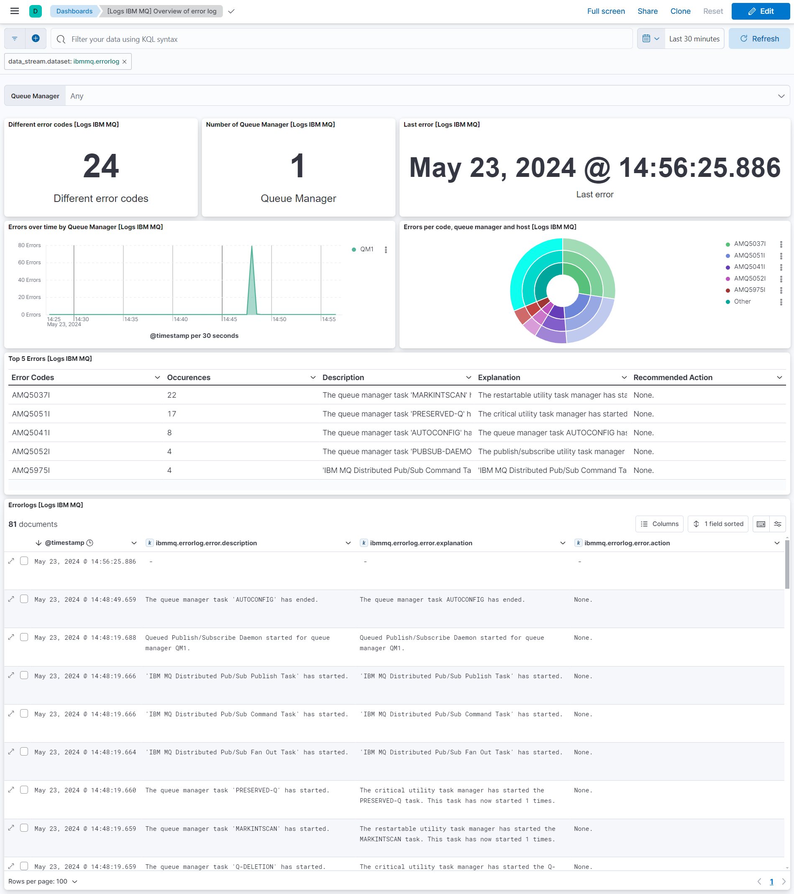Open the main navigation hamburger menu
794x894 pixels.
[x=15, y=11]
